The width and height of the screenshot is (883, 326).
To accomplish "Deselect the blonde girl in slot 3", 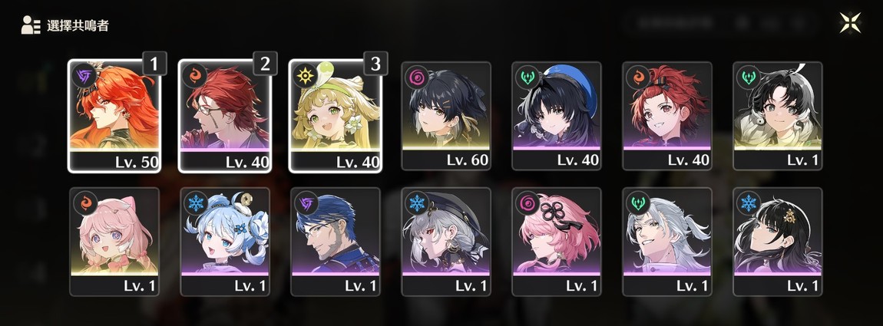I will pos(335,116).
